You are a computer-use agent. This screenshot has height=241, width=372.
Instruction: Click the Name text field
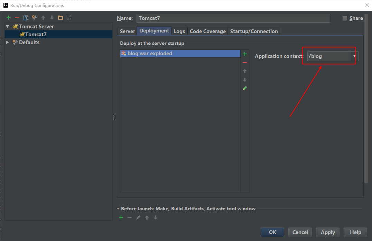point(233,18)
